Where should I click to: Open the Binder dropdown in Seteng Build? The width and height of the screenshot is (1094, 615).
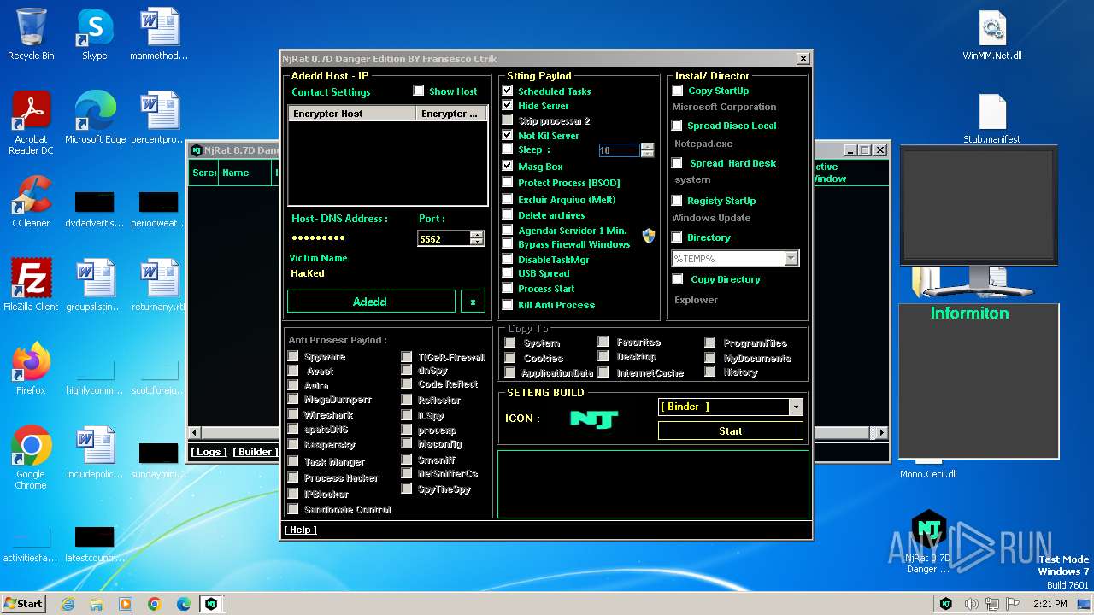pos(796,407)
